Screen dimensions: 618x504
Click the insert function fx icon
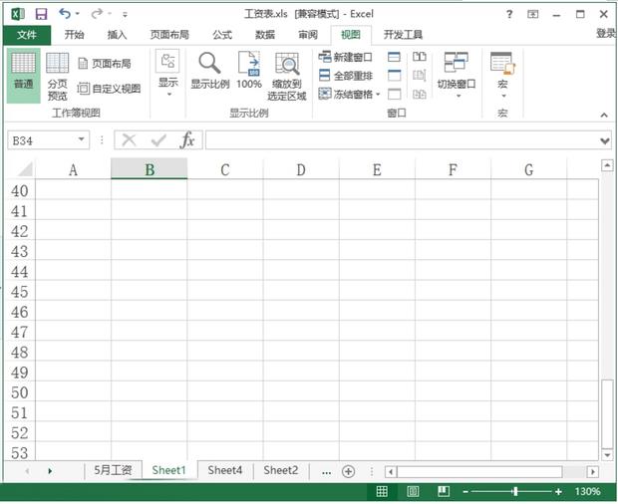(186, 140)
